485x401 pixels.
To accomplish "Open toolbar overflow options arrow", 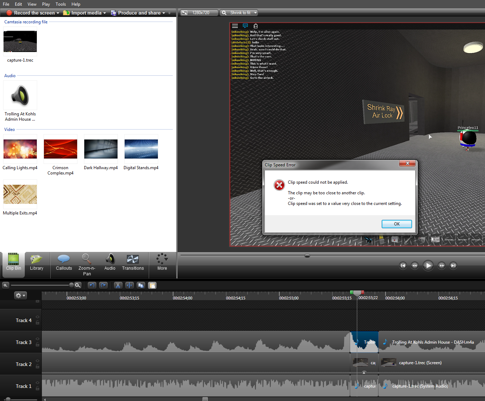I will (170, 13).
